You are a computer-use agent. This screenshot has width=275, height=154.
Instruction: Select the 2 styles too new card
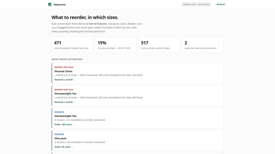coord(202,45)
